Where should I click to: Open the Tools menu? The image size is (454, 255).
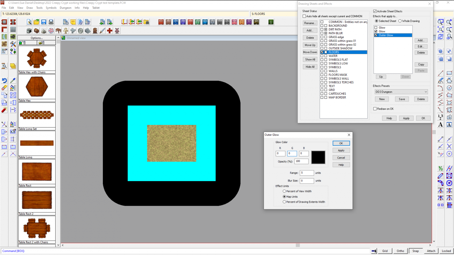[39, 8]
